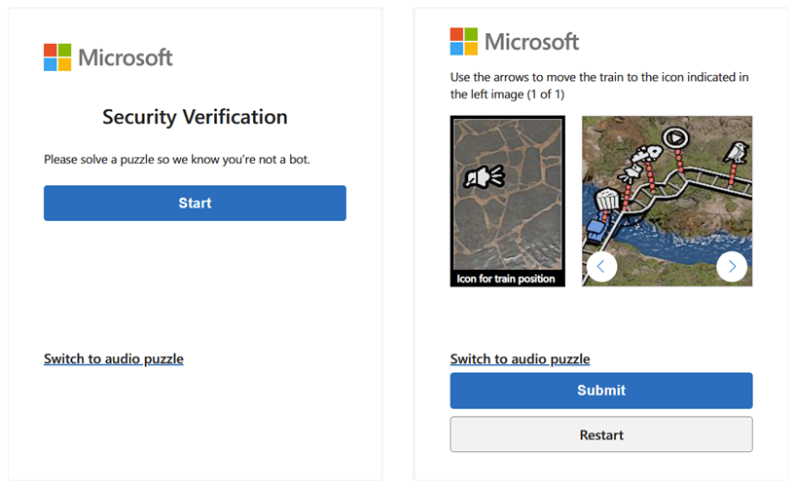Click the small megaphone icon beside the track
The image size is (795, 488).
pos(632,171)
